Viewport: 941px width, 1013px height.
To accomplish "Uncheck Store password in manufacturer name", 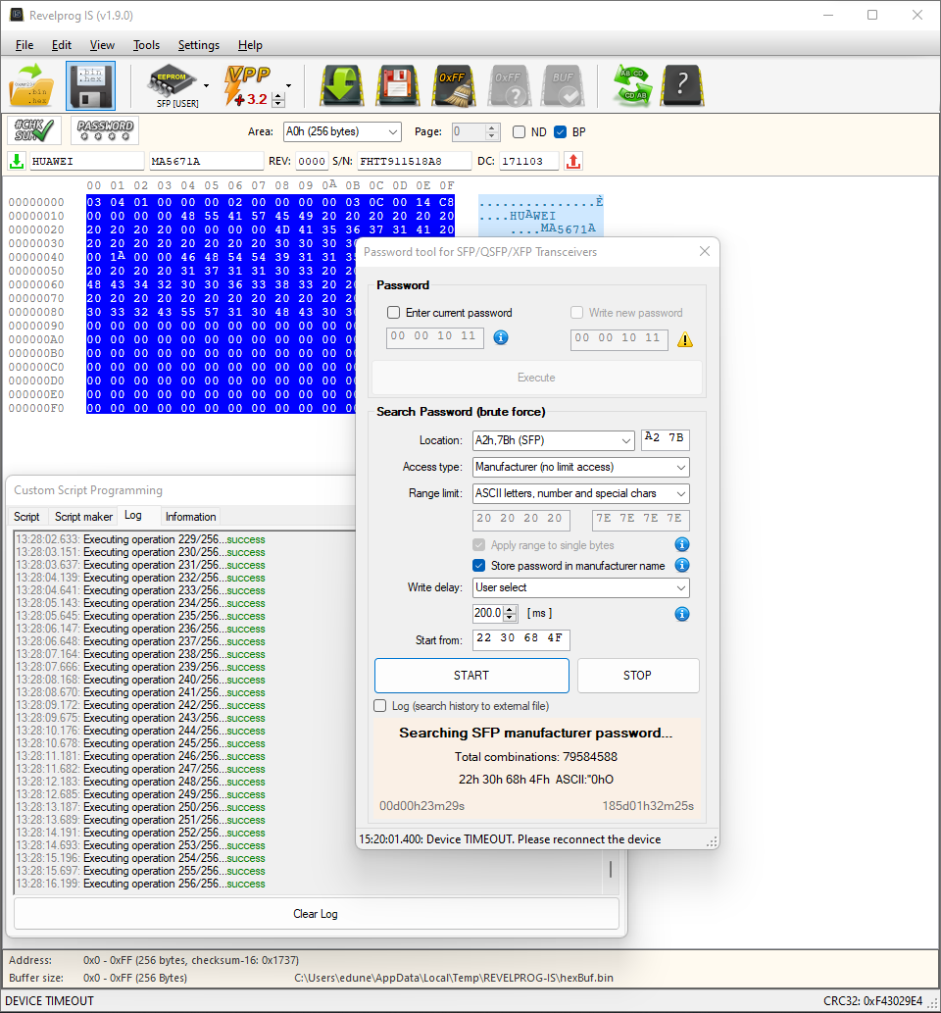I will coord(478,565).
